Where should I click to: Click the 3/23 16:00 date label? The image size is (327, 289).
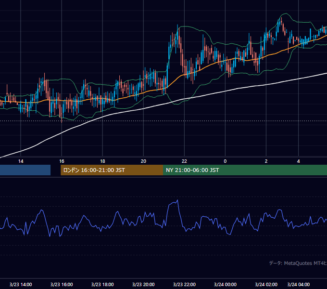coord(62,284)
